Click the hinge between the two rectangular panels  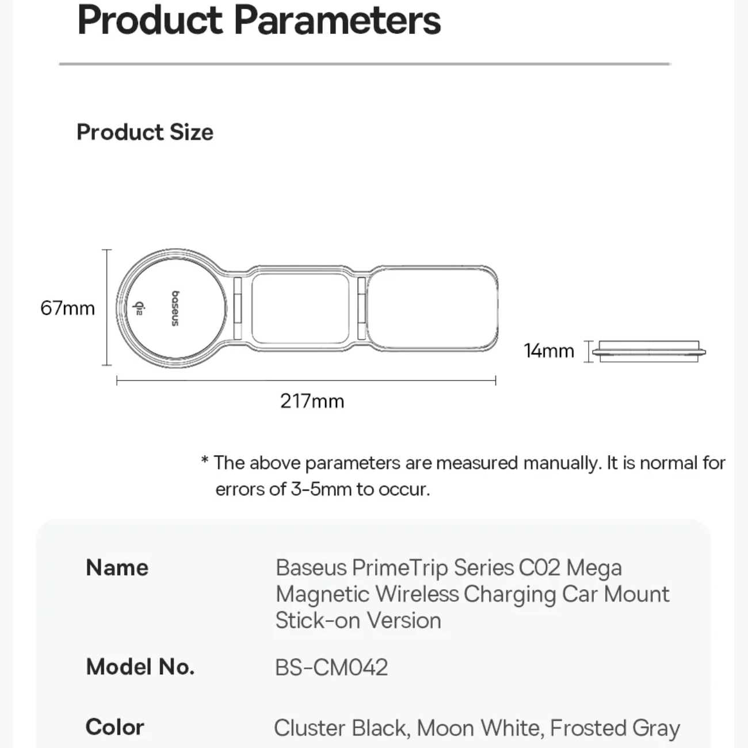[x=361, y=308]
